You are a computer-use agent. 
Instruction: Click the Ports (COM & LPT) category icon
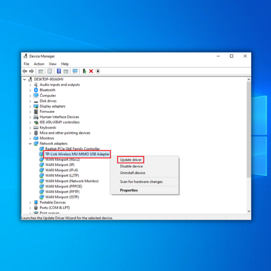[36, 208]
